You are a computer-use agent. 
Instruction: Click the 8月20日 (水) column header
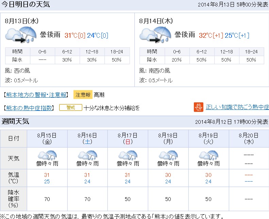click(x=249, y=138)
